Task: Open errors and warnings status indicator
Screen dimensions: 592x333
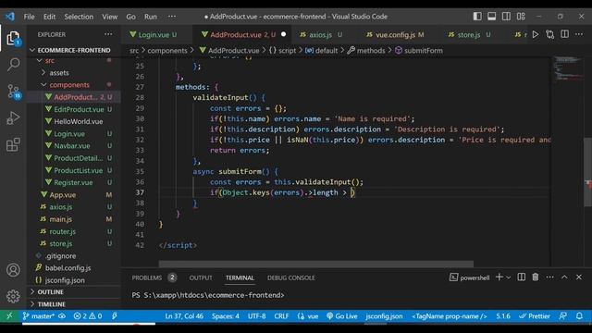Action: 88,316
